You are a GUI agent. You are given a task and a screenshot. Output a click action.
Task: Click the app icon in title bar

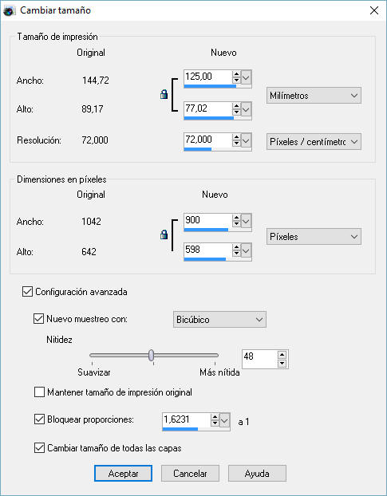click(9, 11)
